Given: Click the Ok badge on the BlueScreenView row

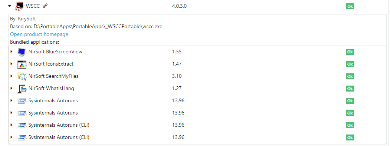Looking at the screenshot, I should click(x=350, y=52).
